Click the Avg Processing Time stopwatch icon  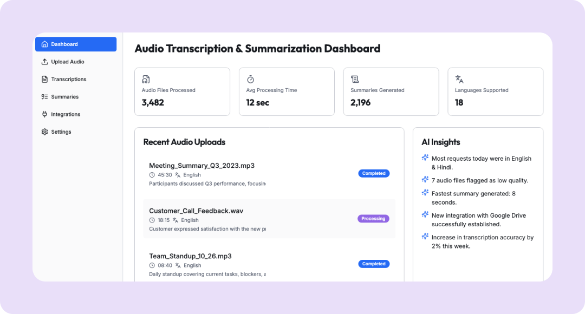pos(250,79)
